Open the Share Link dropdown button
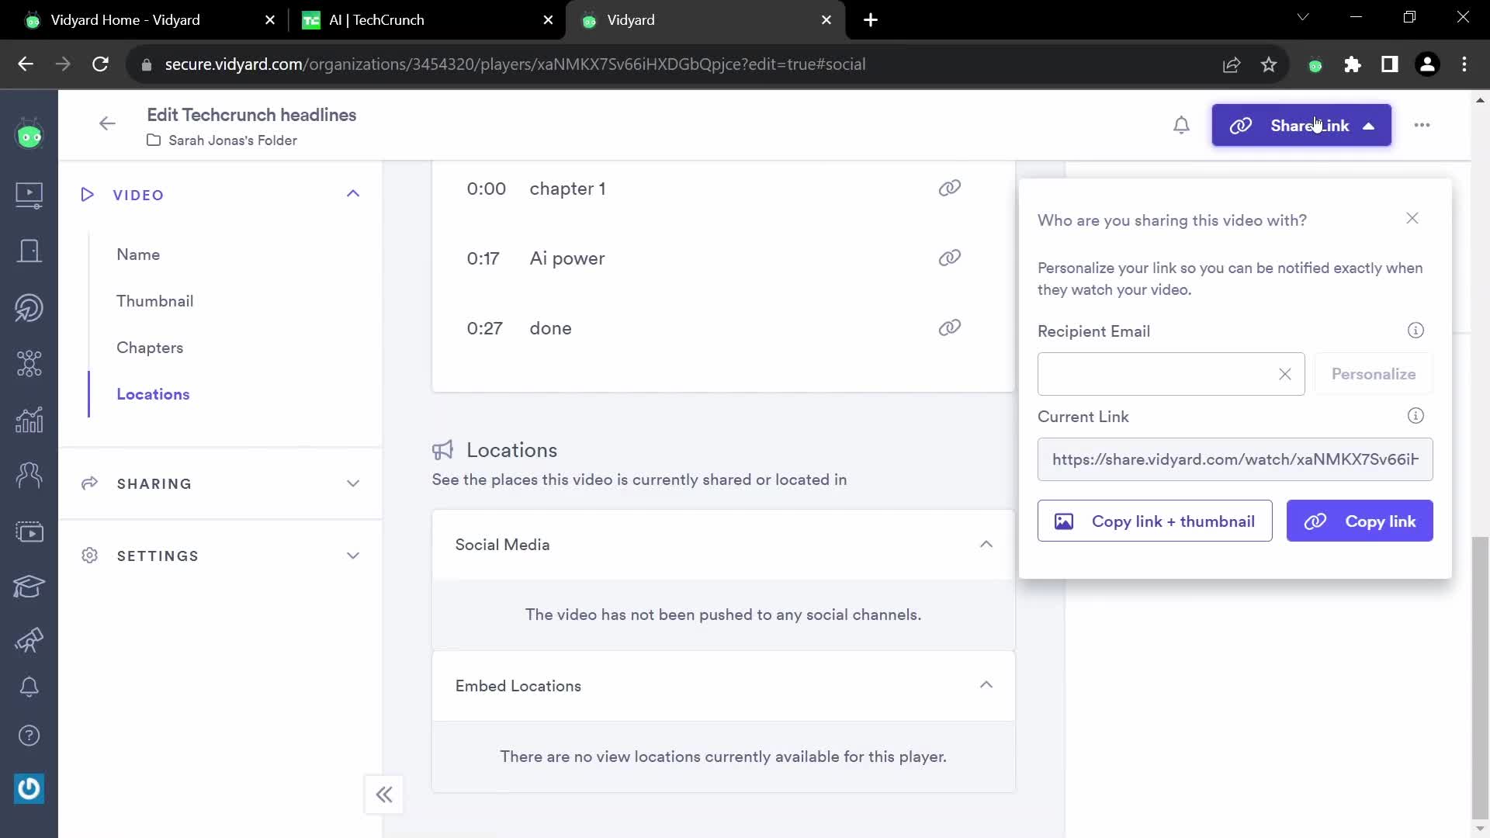This screenshot has width=1490, height=838. 1301,126
